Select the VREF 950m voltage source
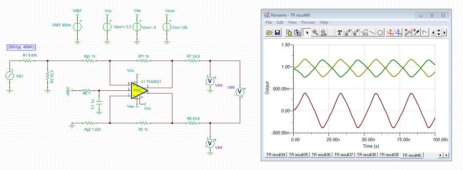 point(77,27)
